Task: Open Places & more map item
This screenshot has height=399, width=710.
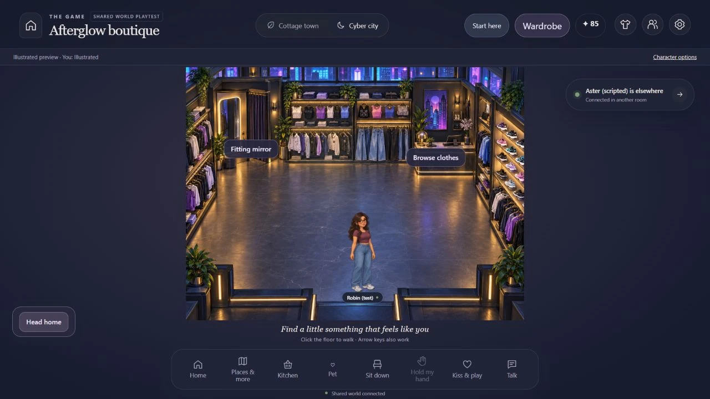Action: 242,369
